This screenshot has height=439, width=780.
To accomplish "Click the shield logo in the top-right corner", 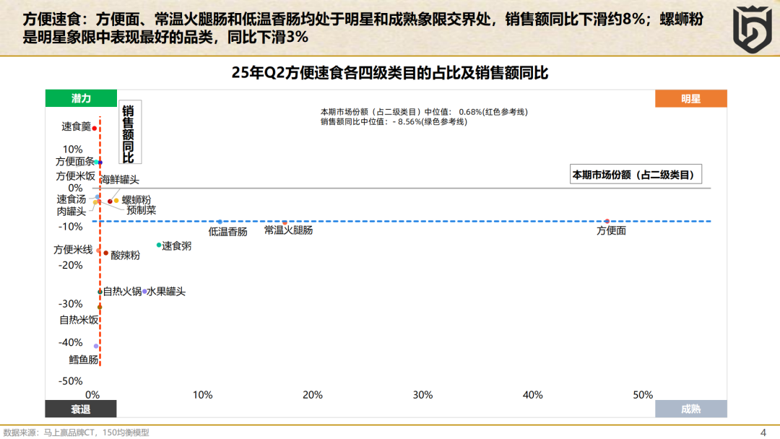I will (750, 27).
